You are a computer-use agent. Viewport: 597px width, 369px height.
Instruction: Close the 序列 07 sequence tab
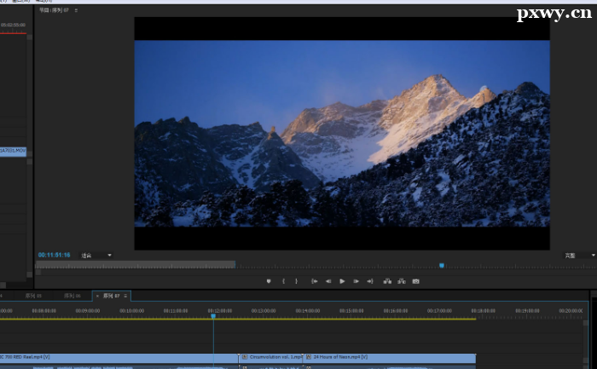(96, 296)
